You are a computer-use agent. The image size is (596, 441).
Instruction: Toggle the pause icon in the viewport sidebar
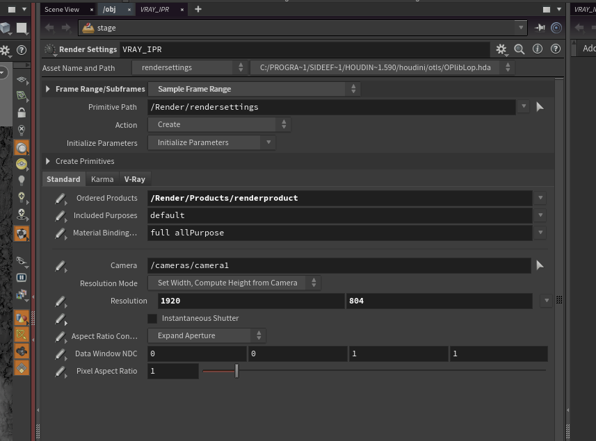coord(22,277)
